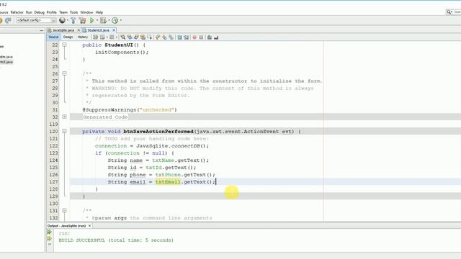Click the globe browser icon in main toolbar
This screenshot has width=461, height=259.
tap(62, 20)
